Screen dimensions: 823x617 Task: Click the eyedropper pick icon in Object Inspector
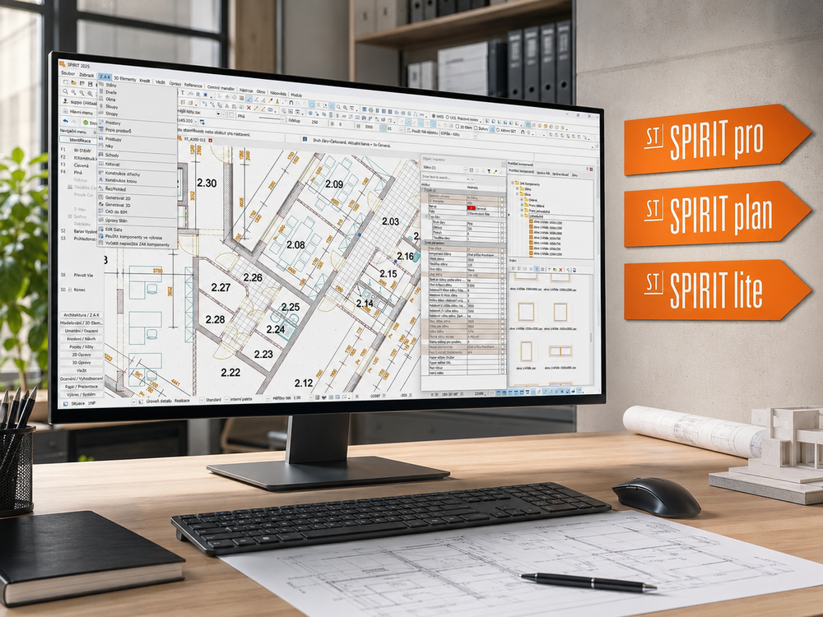point(495,172)
